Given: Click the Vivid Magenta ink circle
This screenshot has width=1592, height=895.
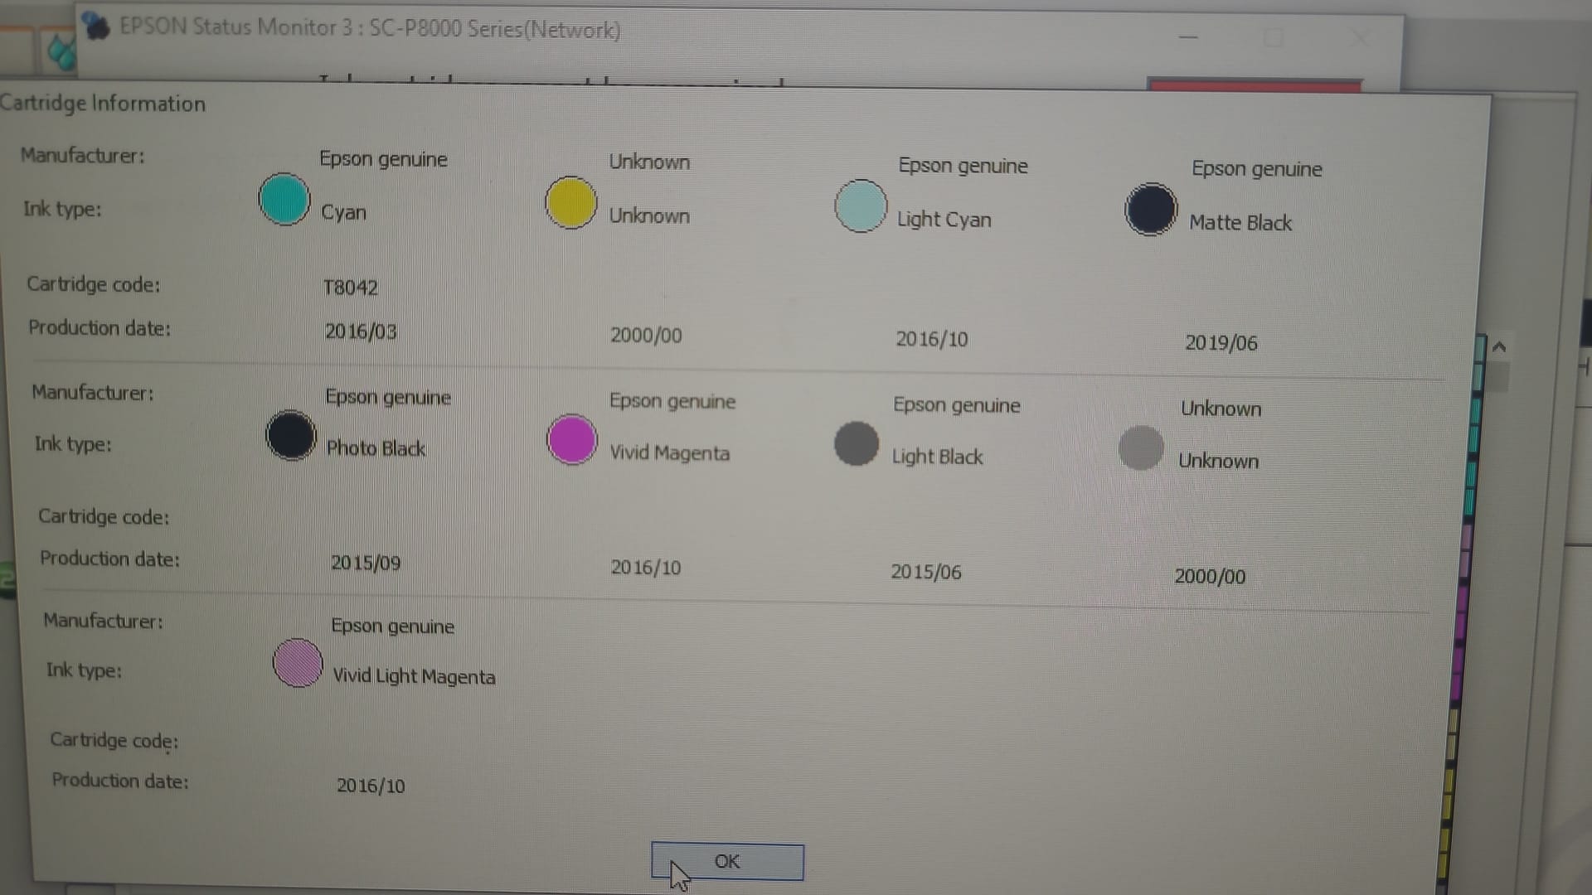Looking at the screenshot, I should coord(572,439).
